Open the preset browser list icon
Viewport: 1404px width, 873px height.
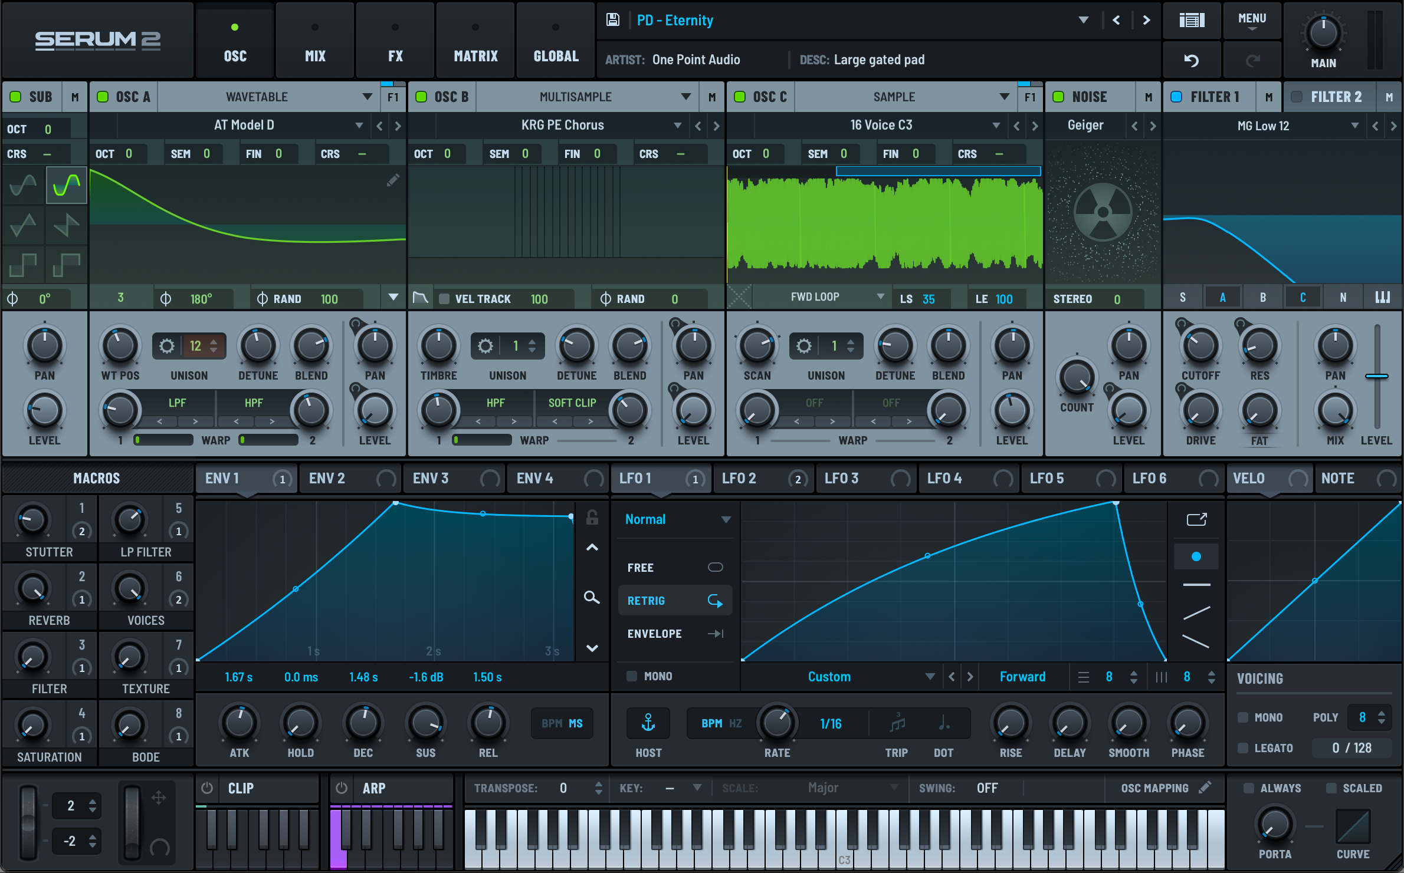click(x=1192, y=21)
